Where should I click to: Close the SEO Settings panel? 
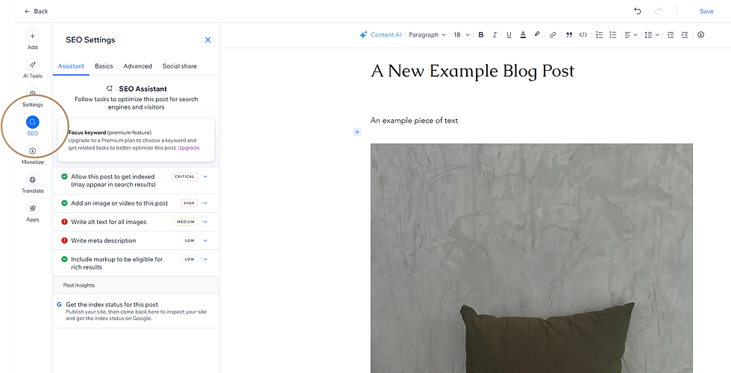tap(208, 40)
